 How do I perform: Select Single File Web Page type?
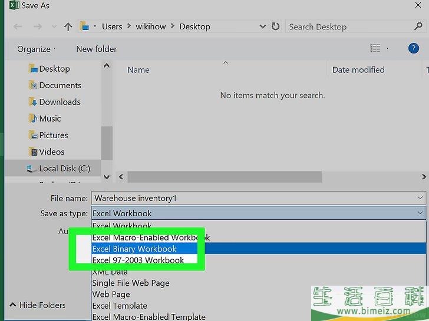[130, 283]
